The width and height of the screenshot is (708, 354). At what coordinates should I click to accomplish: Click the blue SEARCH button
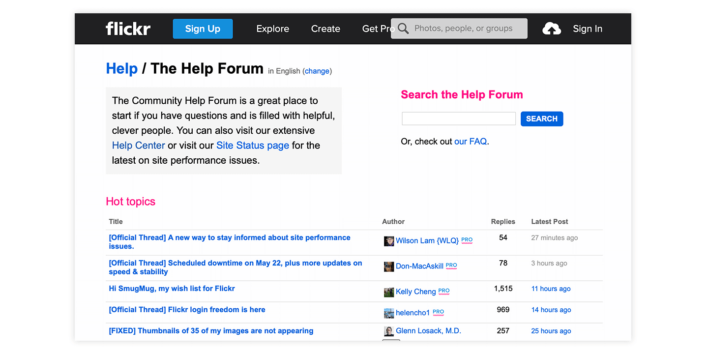(x=542, y=118)
